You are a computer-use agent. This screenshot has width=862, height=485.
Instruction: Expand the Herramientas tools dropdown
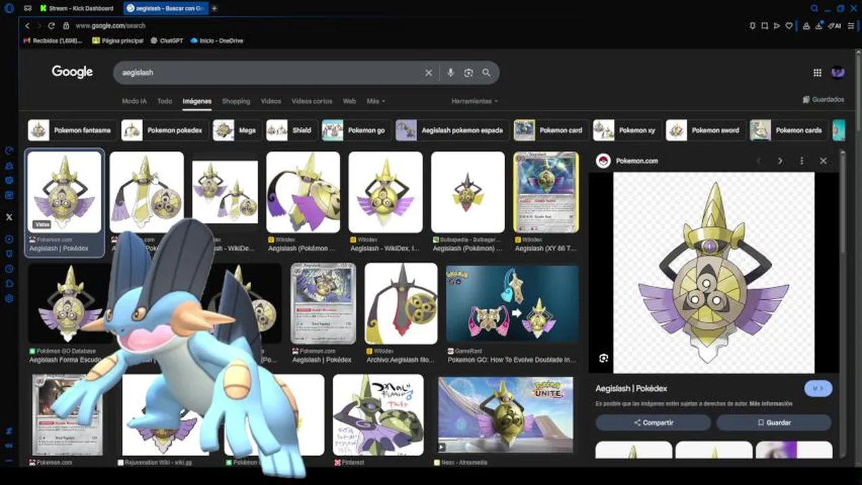[x=474, y=101]
